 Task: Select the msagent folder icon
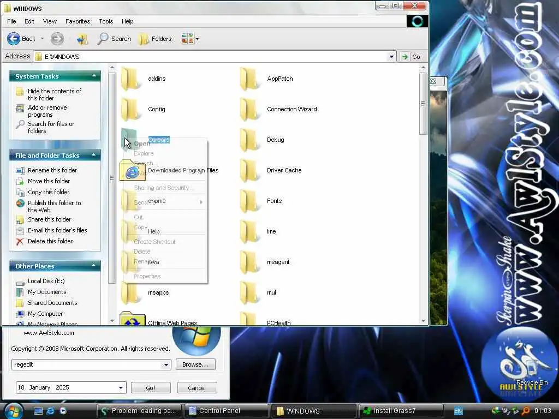point(249,262)
